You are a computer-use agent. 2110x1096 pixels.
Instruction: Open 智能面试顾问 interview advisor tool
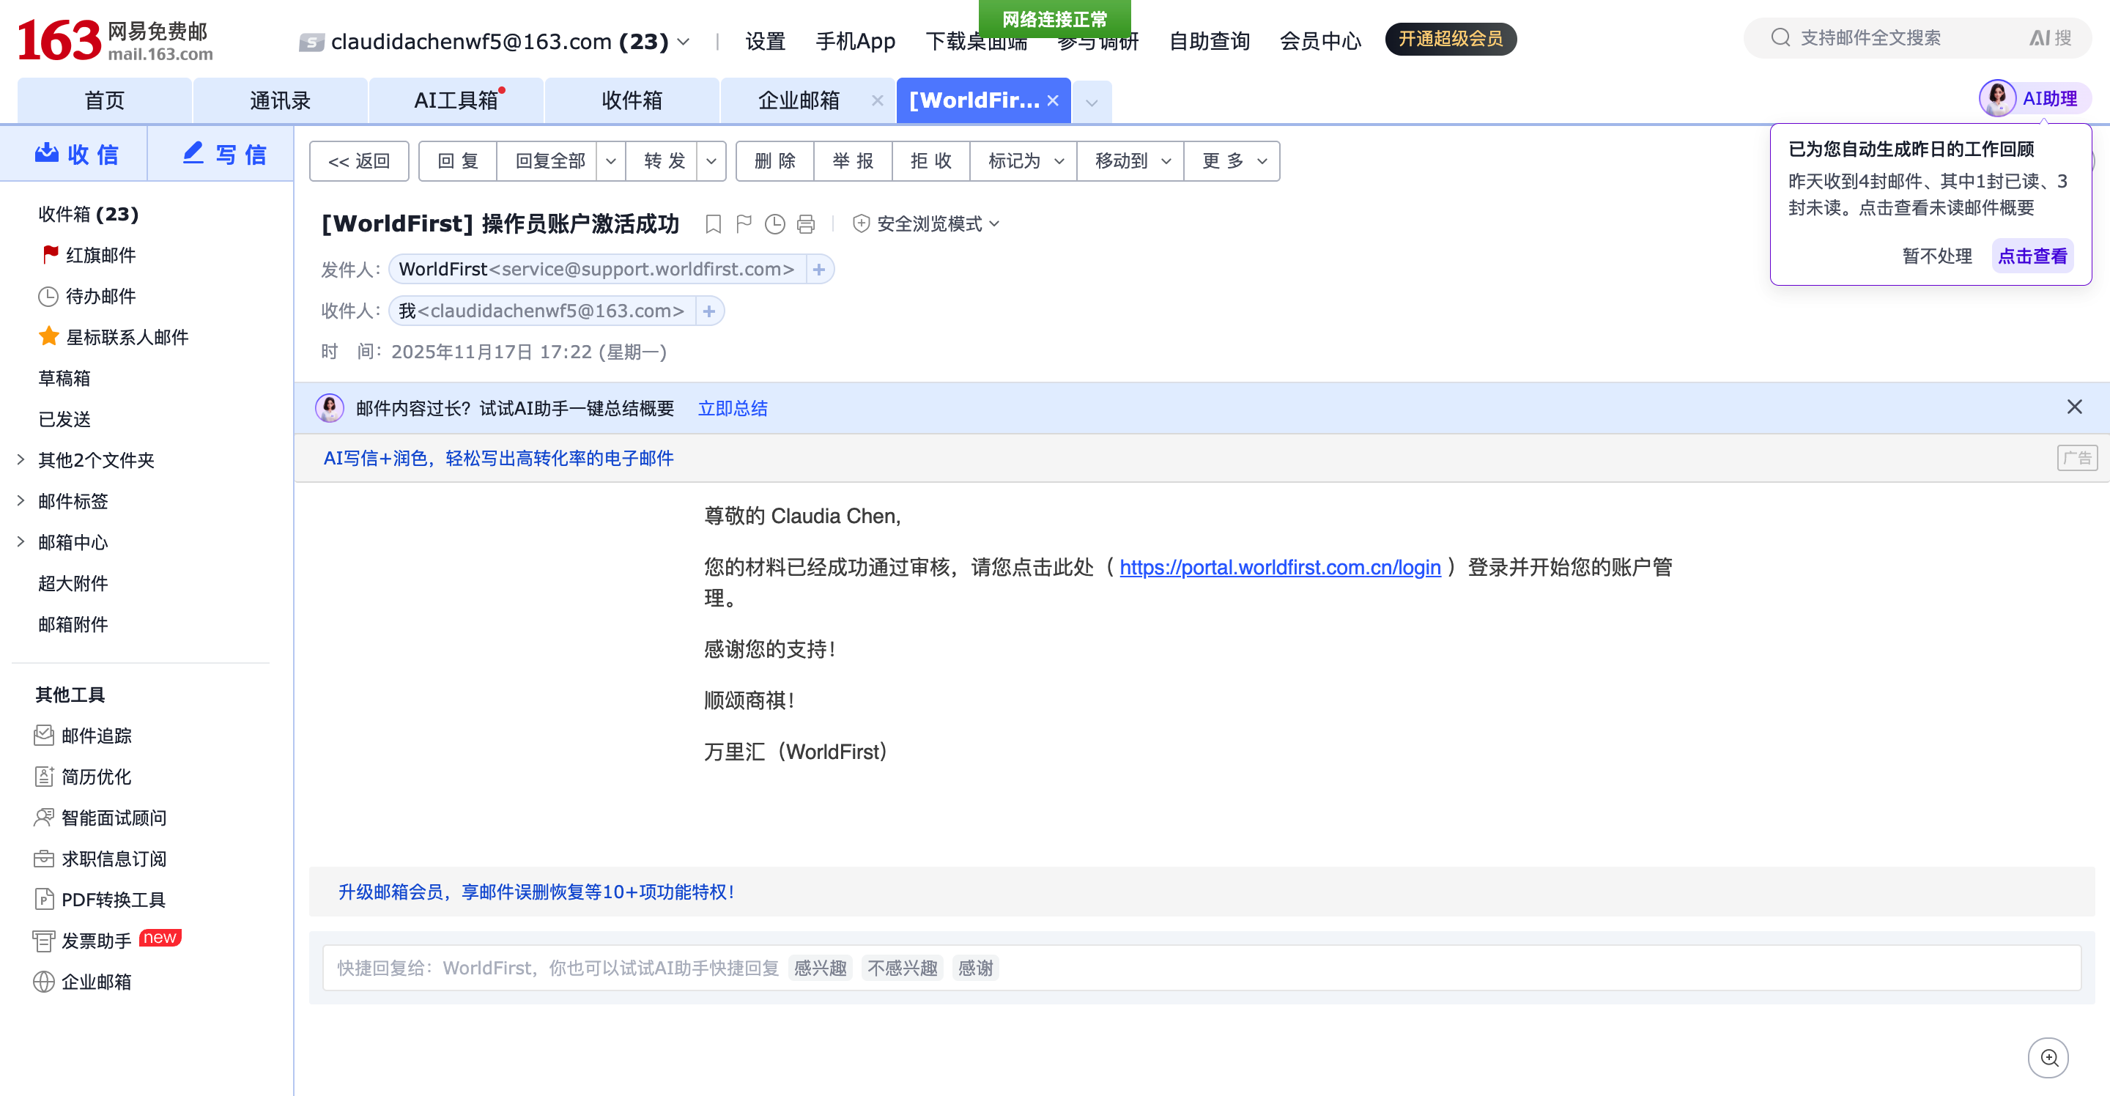[x=100, y=818]
